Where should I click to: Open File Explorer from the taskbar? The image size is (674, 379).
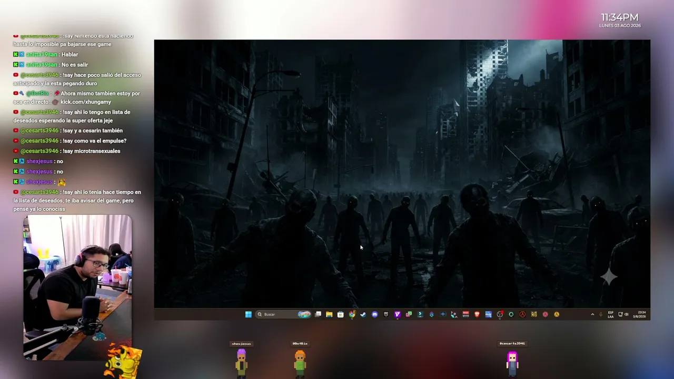(x=329, y=314)
